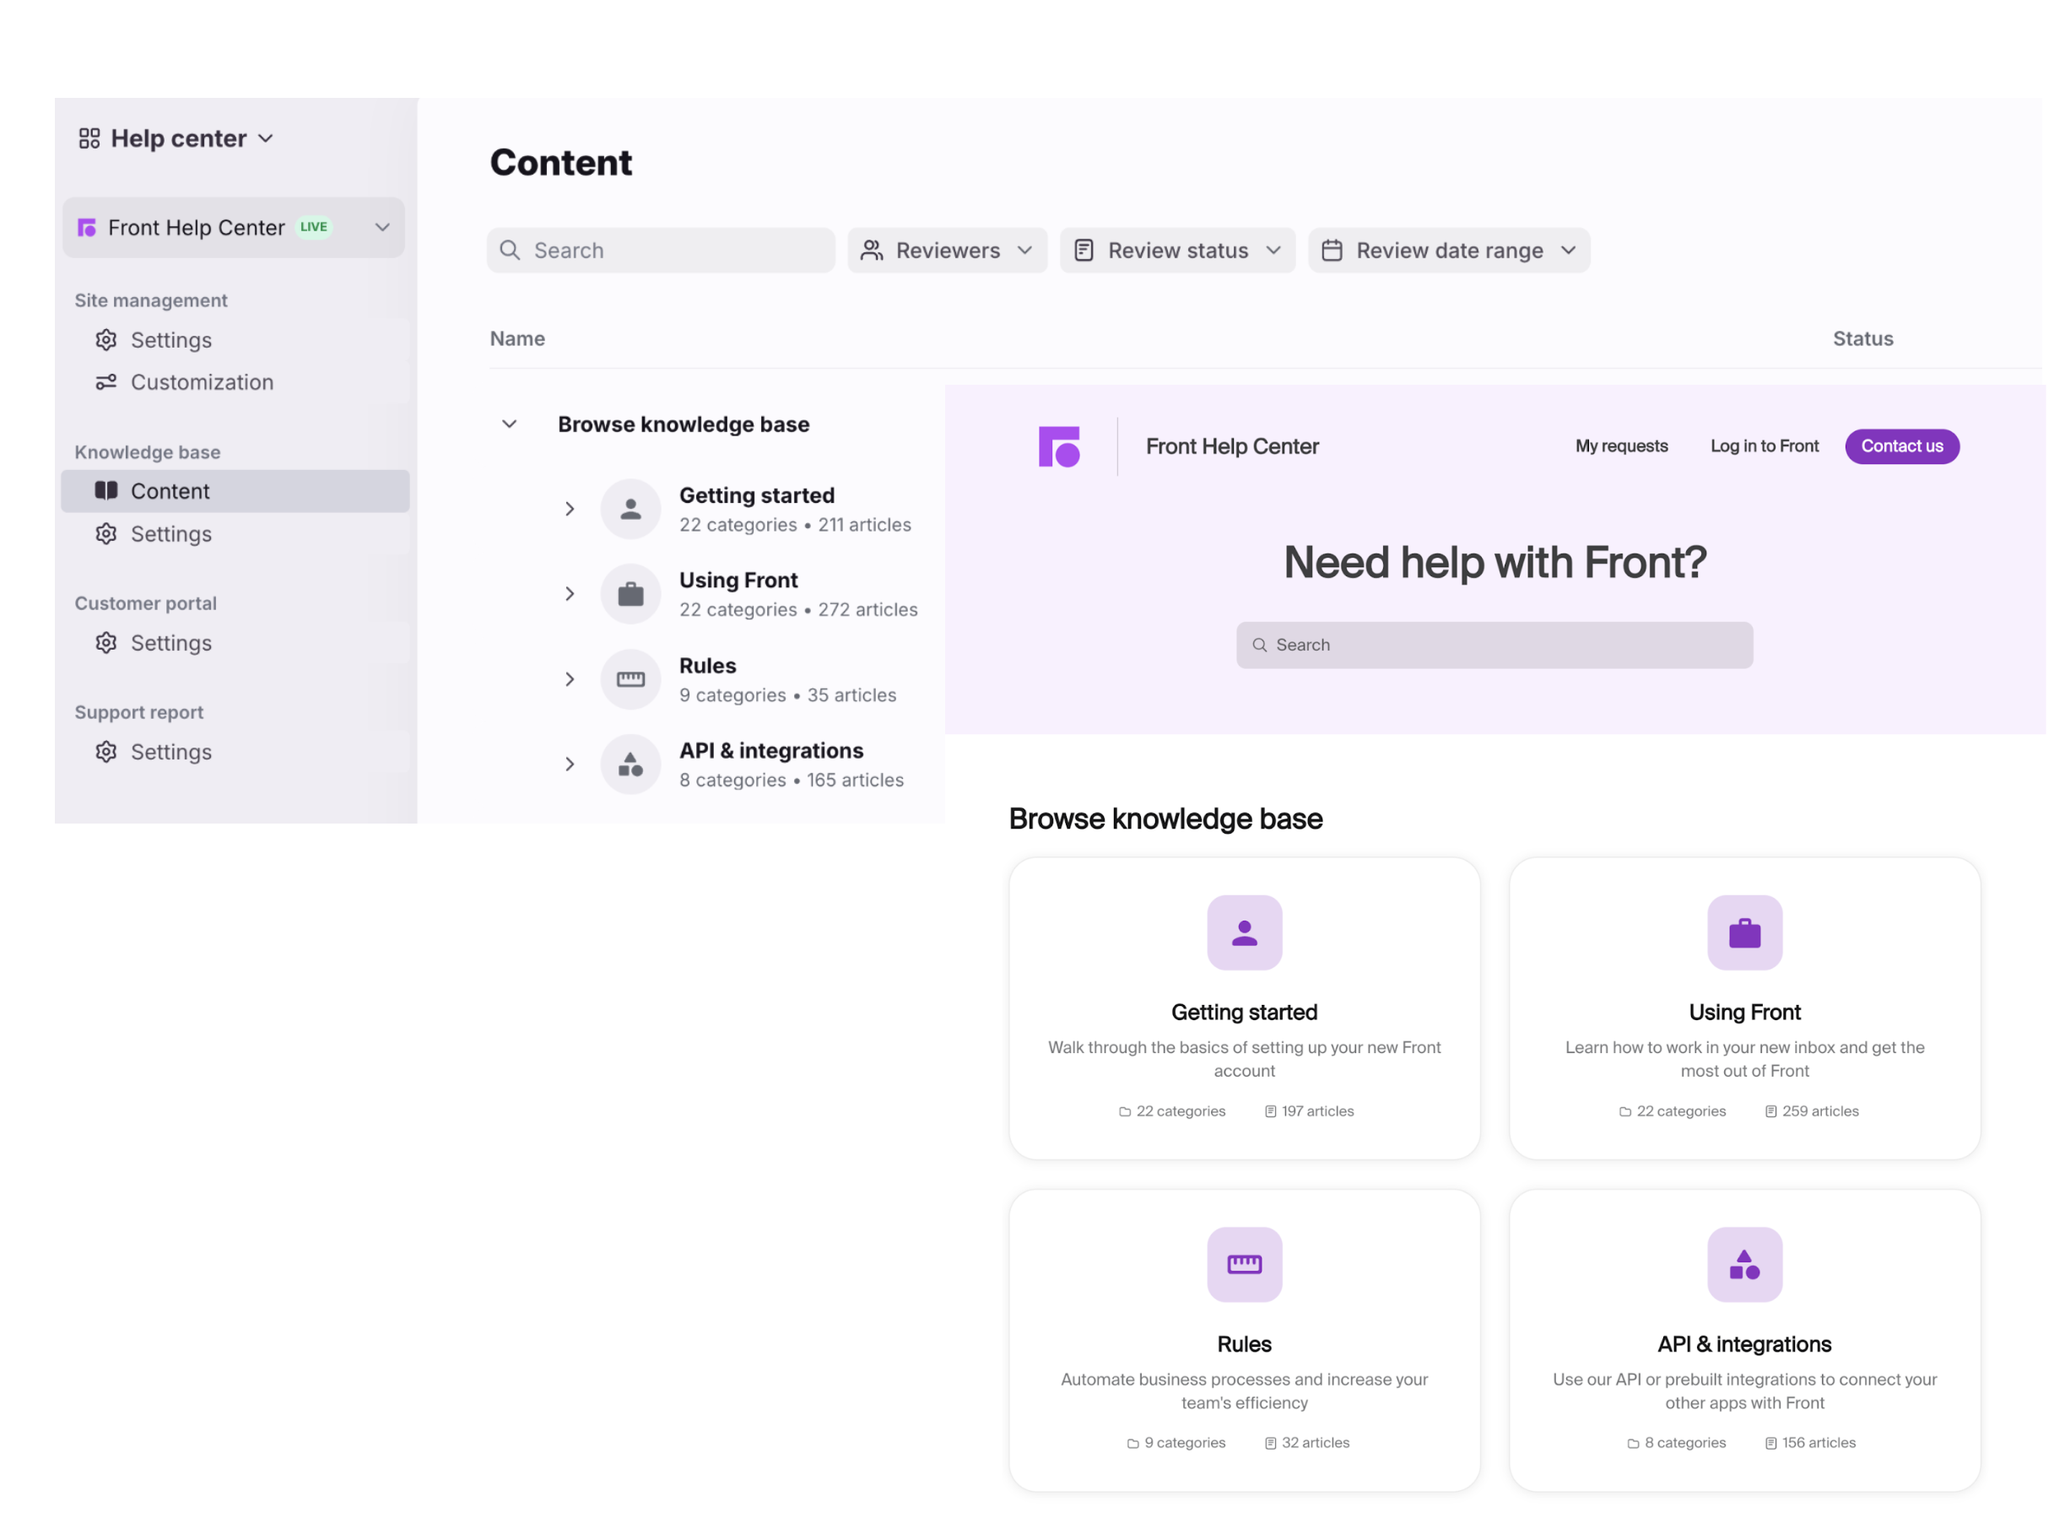Click the Front logo in Front Help Center selector
2054x1529 pixels.
87,228
